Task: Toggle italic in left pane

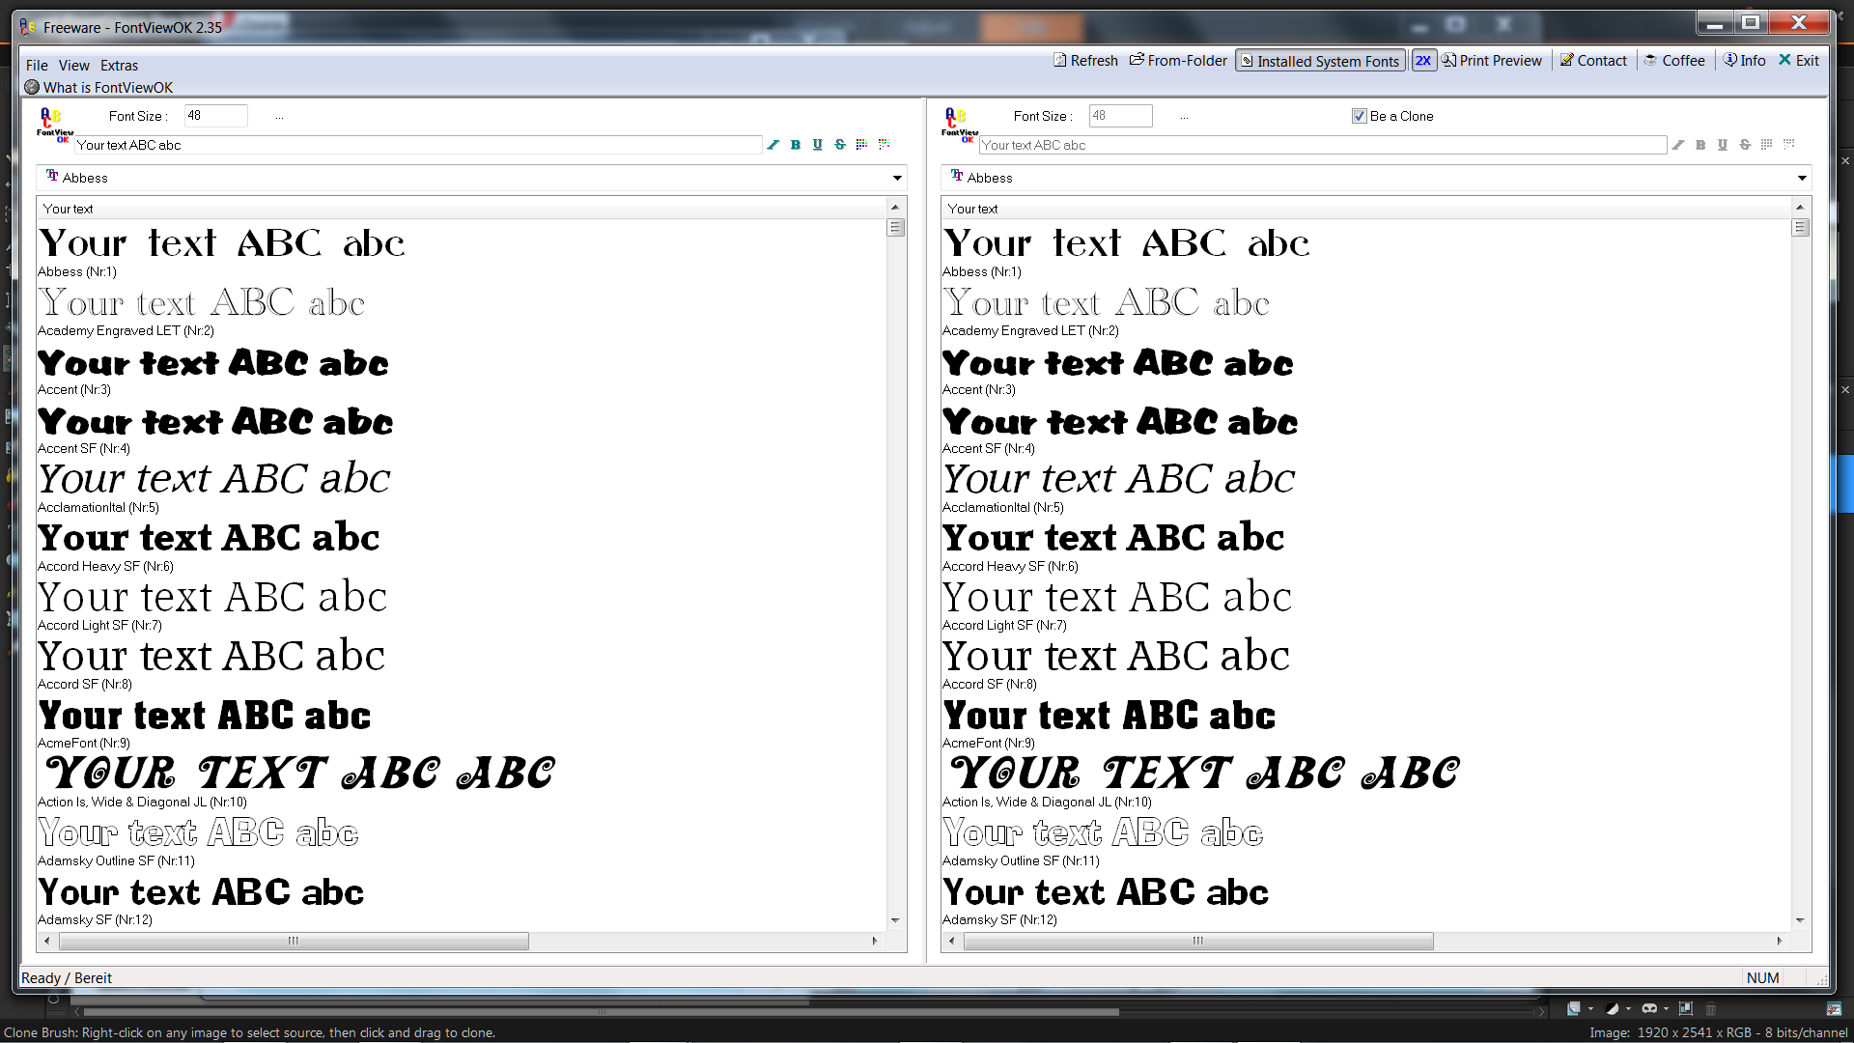Action: pos(773,145)
